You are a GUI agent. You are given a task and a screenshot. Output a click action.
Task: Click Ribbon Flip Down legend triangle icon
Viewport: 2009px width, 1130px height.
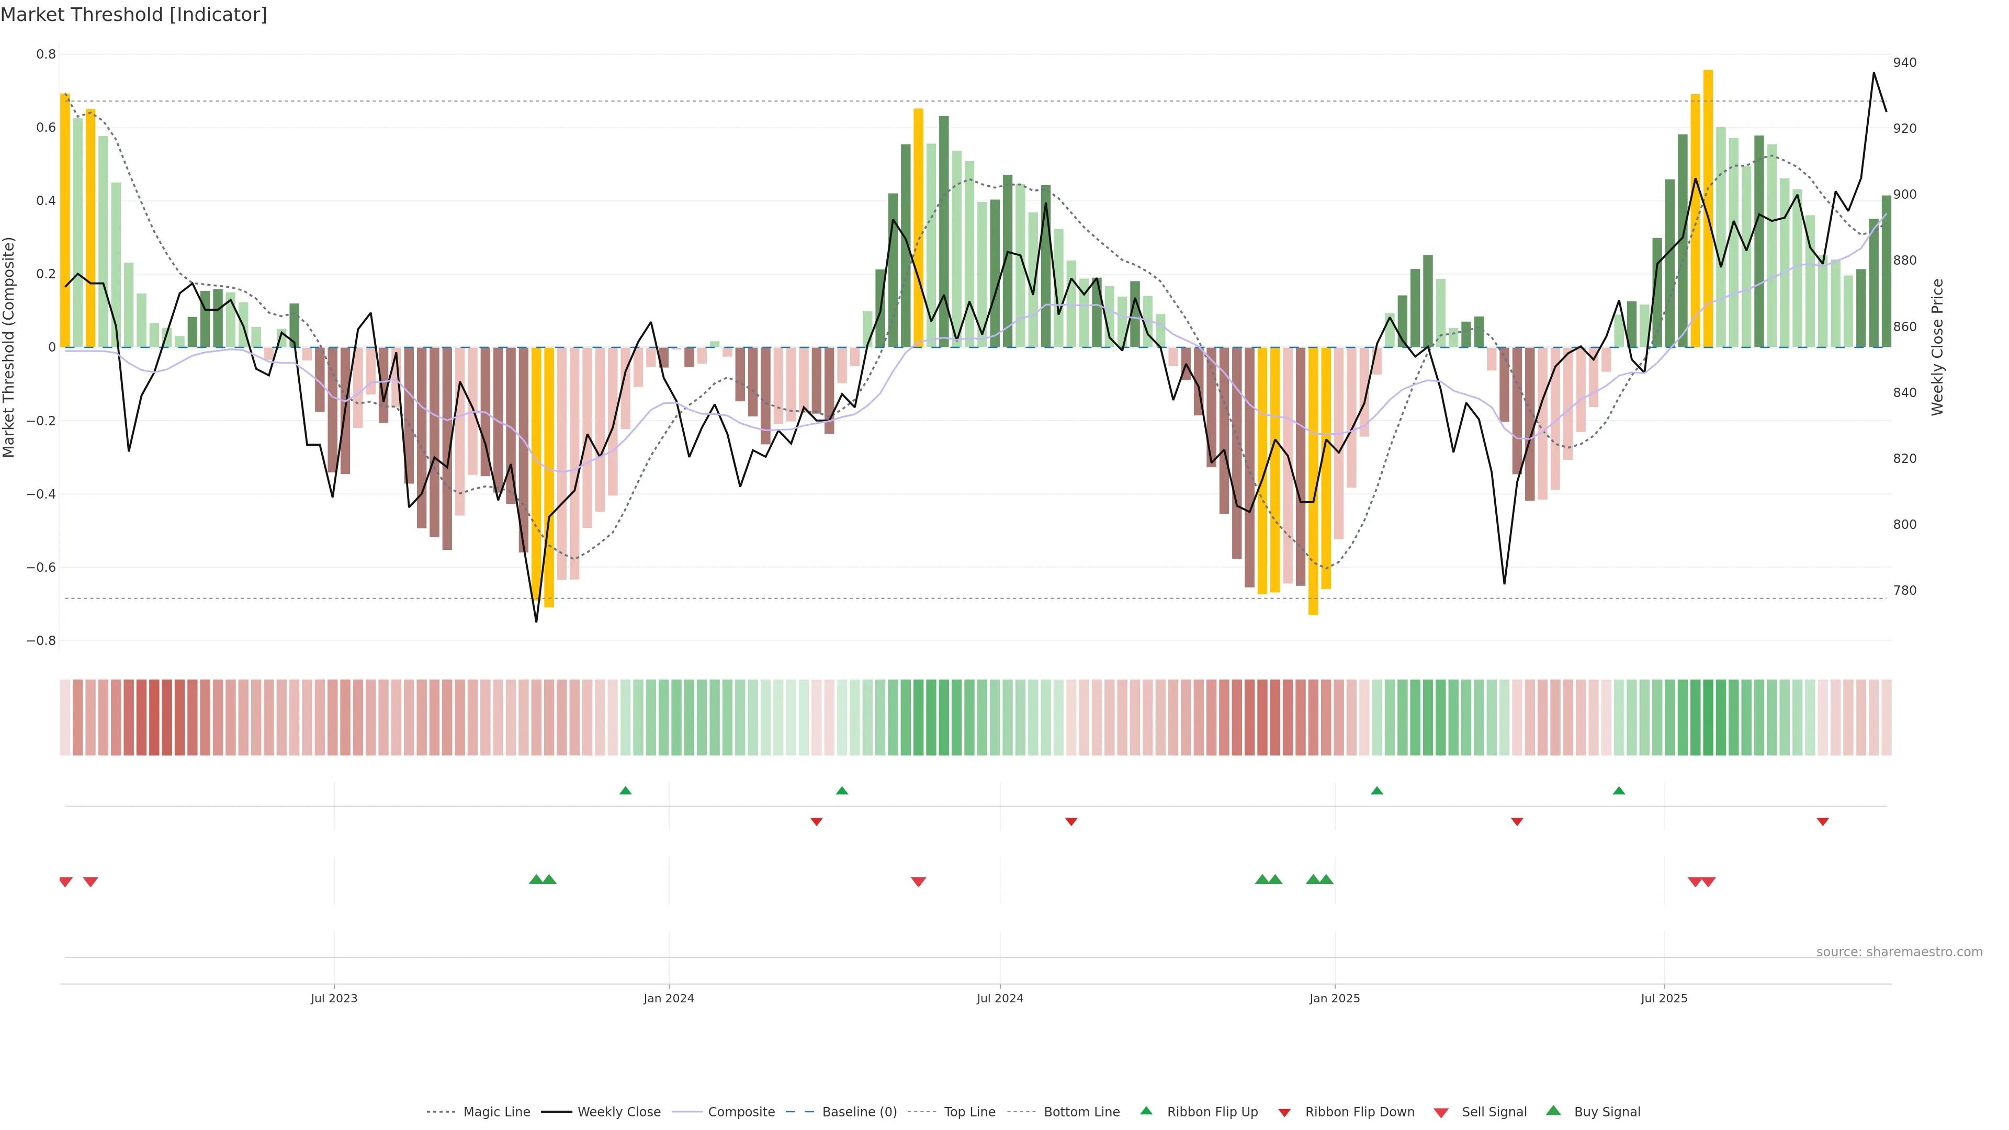(x=1284, y=1113)
